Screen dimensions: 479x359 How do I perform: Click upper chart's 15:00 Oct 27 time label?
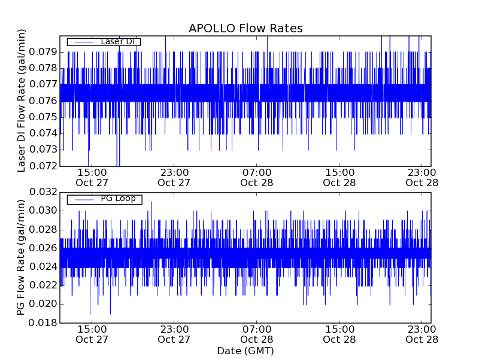[x=92, y=177]
